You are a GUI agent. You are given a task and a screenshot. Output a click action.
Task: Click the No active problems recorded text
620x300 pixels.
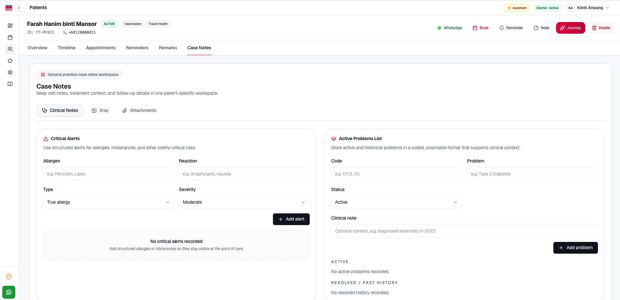coord(360,272)
